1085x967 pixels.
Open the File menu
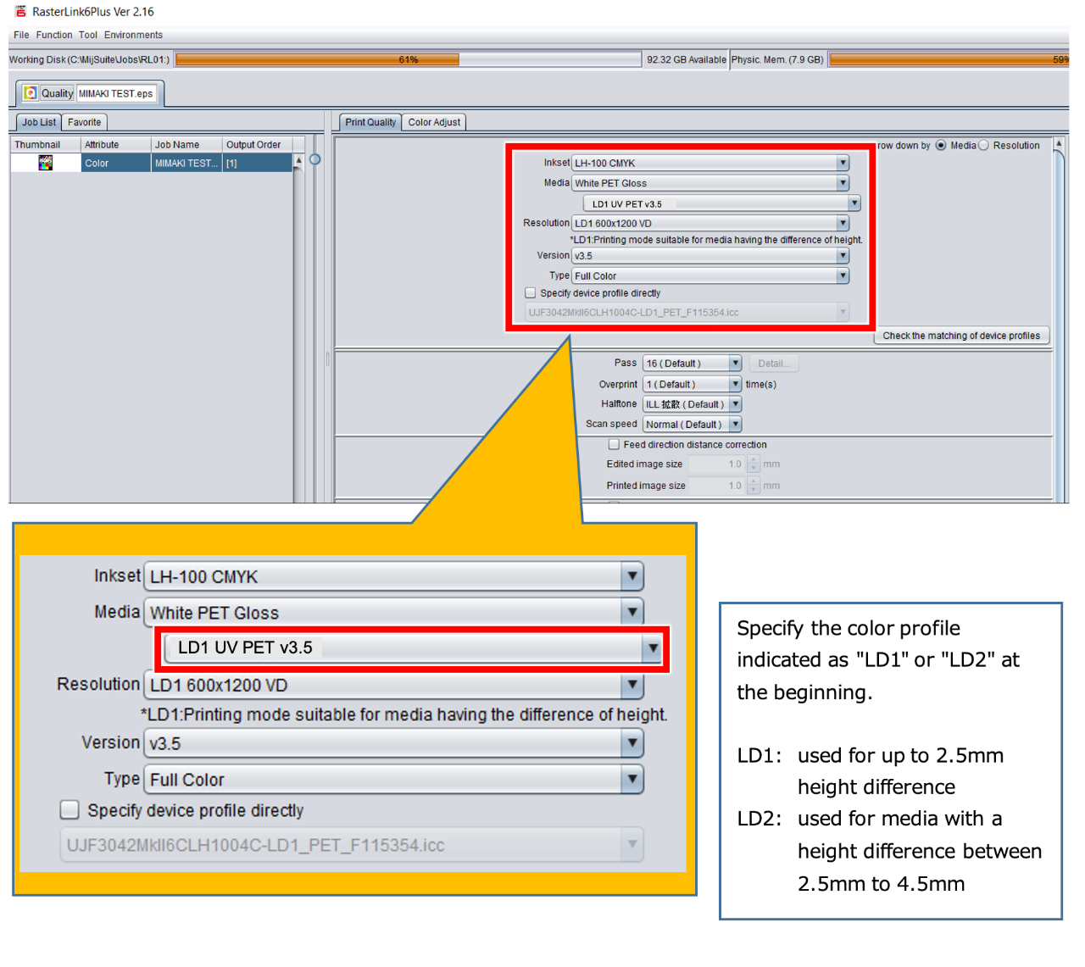click(x=21, y=35)
